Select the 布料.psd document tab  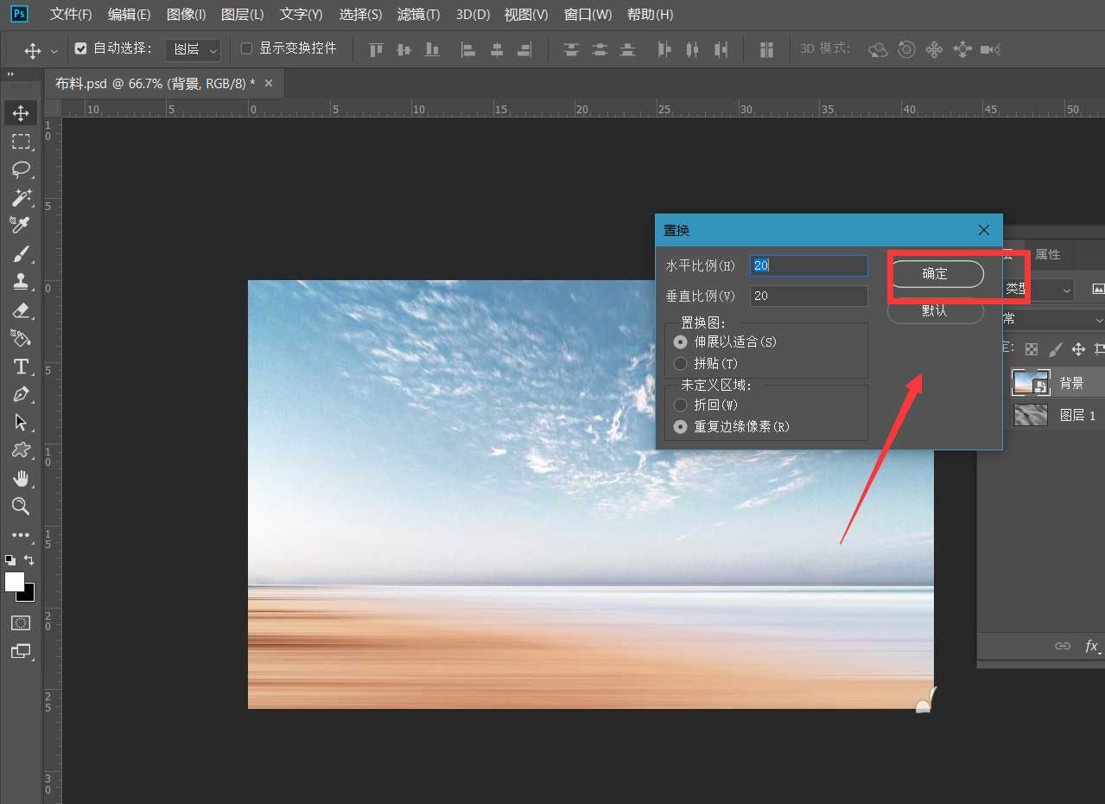[x=156, y=83]
